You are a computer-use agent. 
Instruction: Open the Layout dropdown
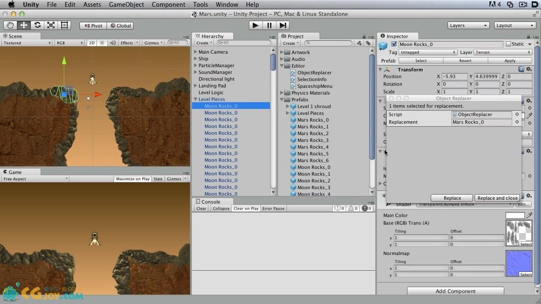coord(515,25)
